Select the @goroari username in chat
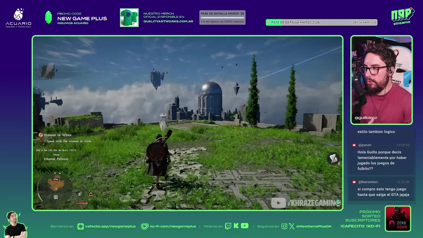 click(x=365, y=145)
